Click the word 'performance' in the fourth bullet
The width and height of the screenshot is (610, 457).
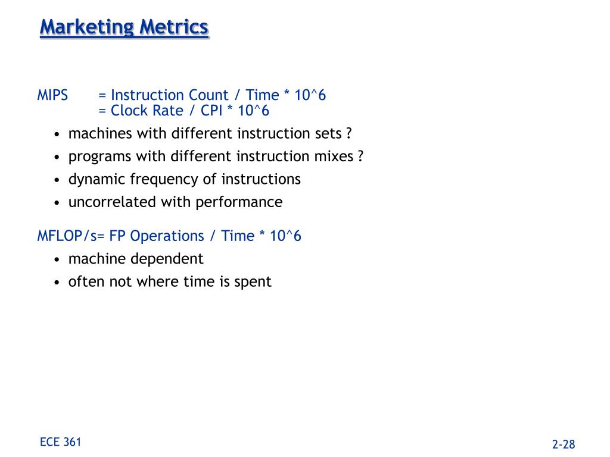[x=239, y=202]
